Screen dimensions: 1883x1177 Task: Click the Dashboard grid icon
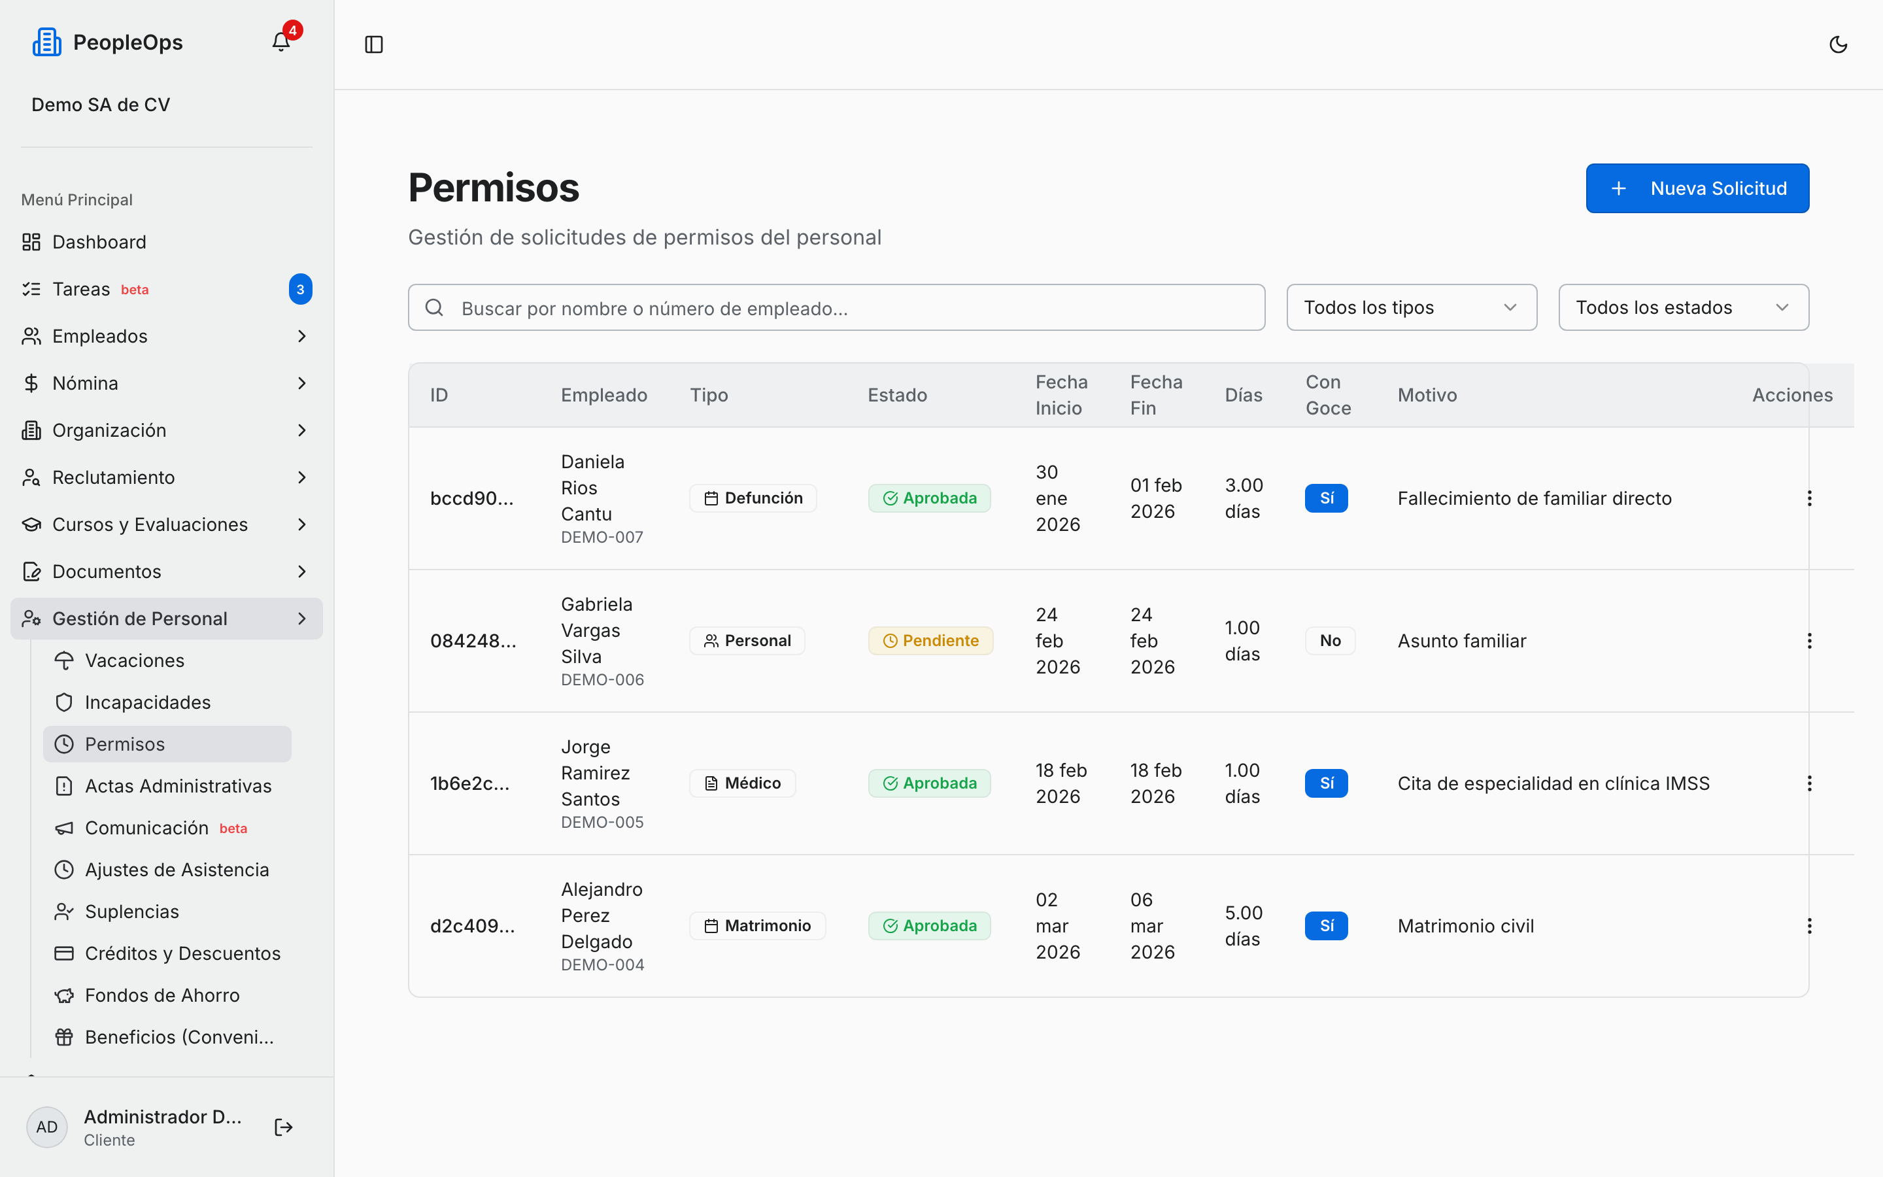[31, 242]
